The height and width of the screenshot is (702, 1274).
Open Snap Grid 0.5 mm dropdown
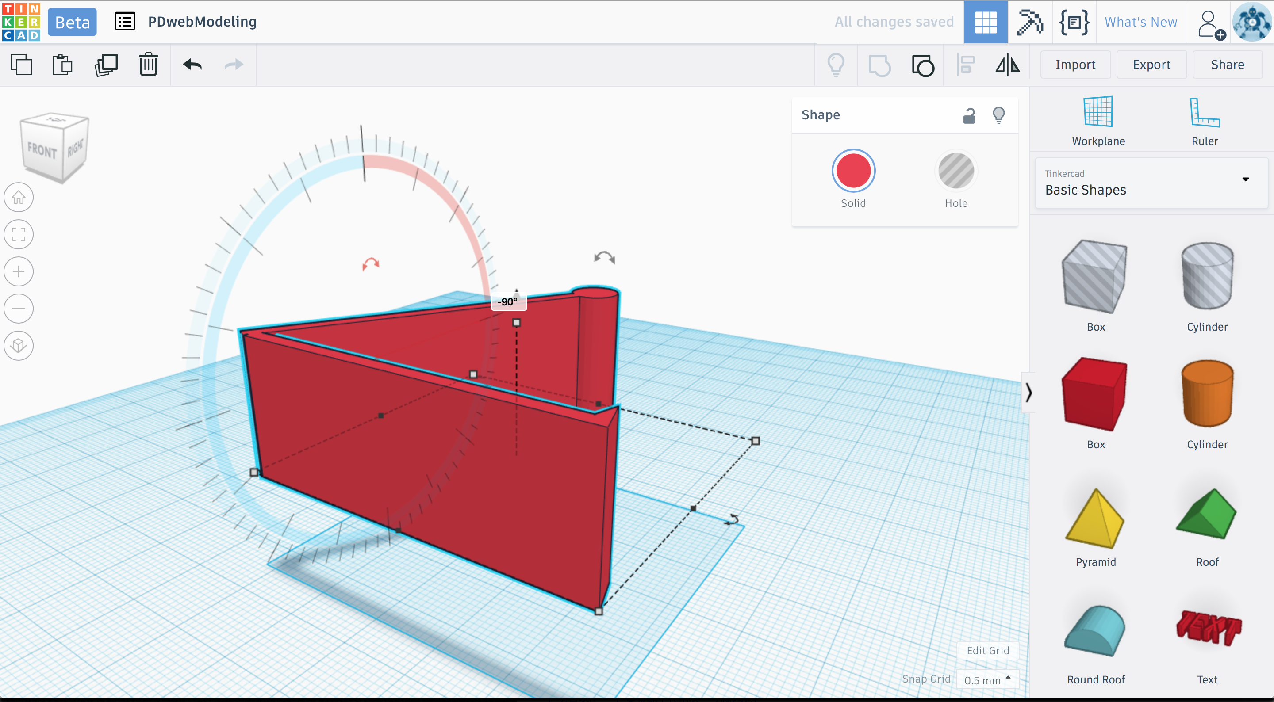point(987,680)
